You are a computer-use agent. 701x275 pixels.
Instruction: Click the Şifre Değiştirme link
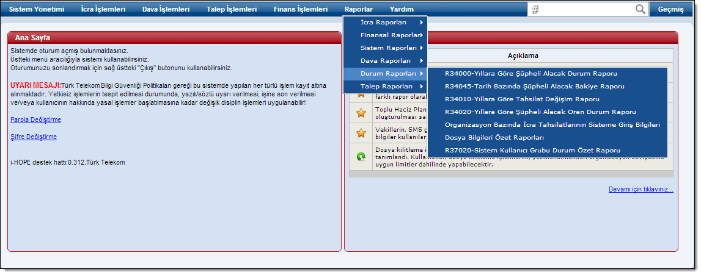click(34, 137)
